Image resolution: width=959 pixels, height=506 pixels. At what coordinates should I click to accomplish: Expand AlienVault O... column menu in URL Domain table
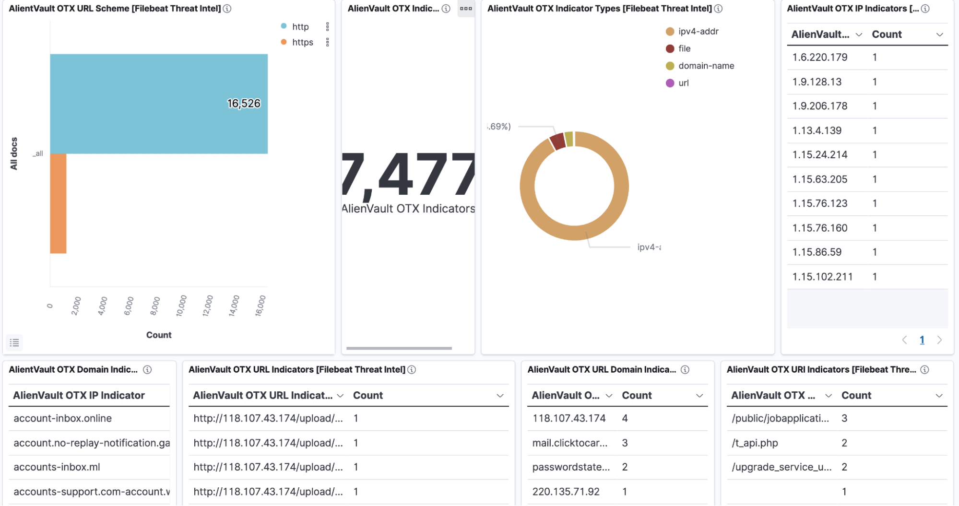(609, 396)
